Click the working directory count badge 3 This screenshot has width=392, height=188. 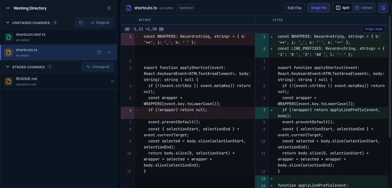click(109, 8)
